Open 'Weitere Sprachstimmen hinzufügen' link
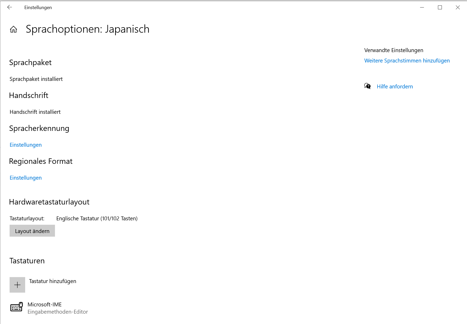 pos(407,61)
